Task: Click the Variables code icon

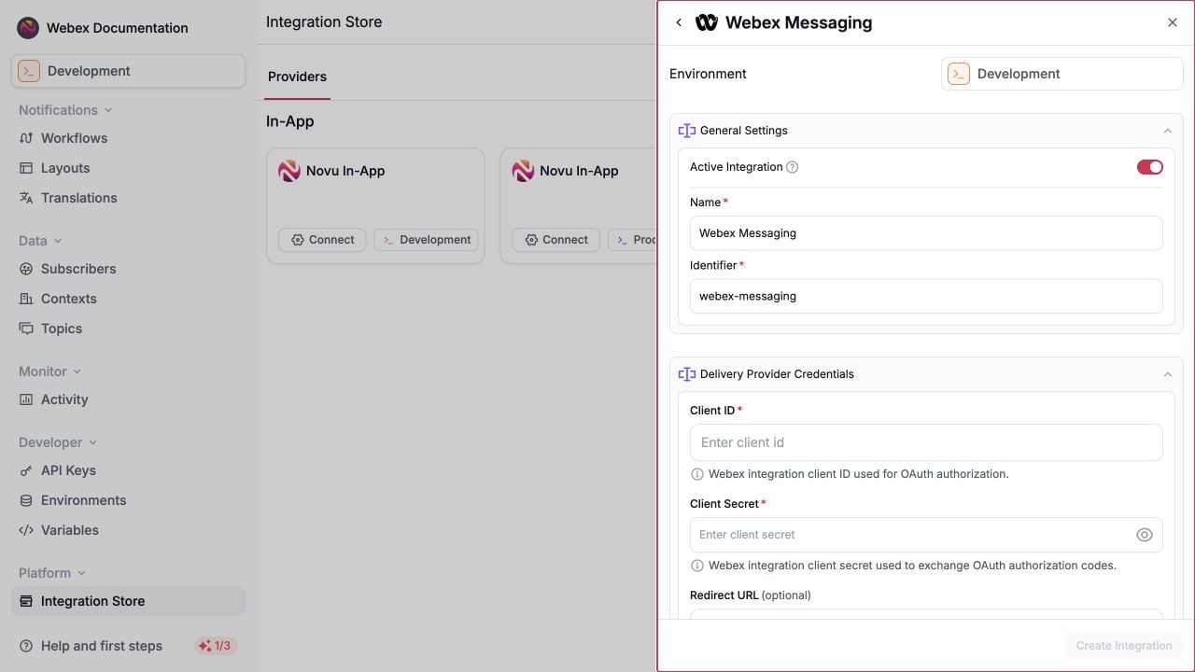Action: point(26,530)
